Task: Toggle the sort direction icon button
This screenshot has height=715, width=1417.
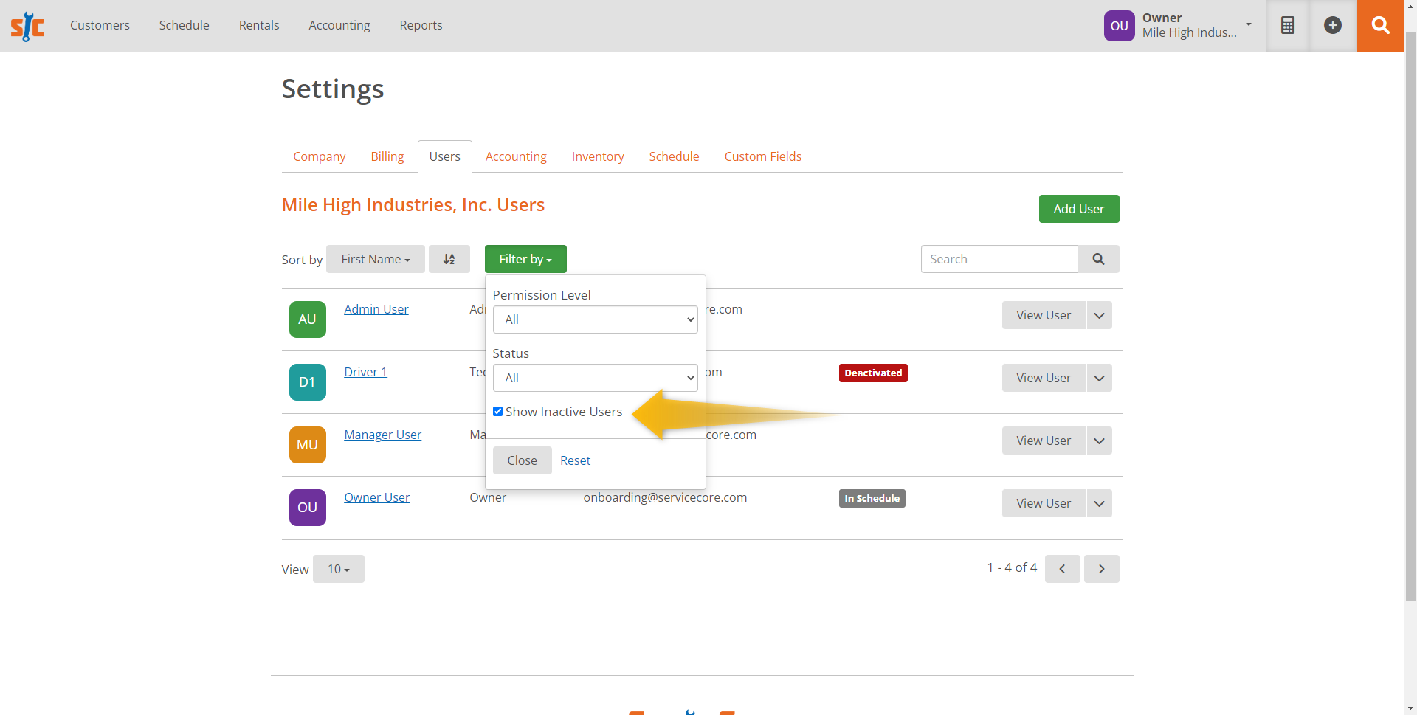Action: (449, 259)
